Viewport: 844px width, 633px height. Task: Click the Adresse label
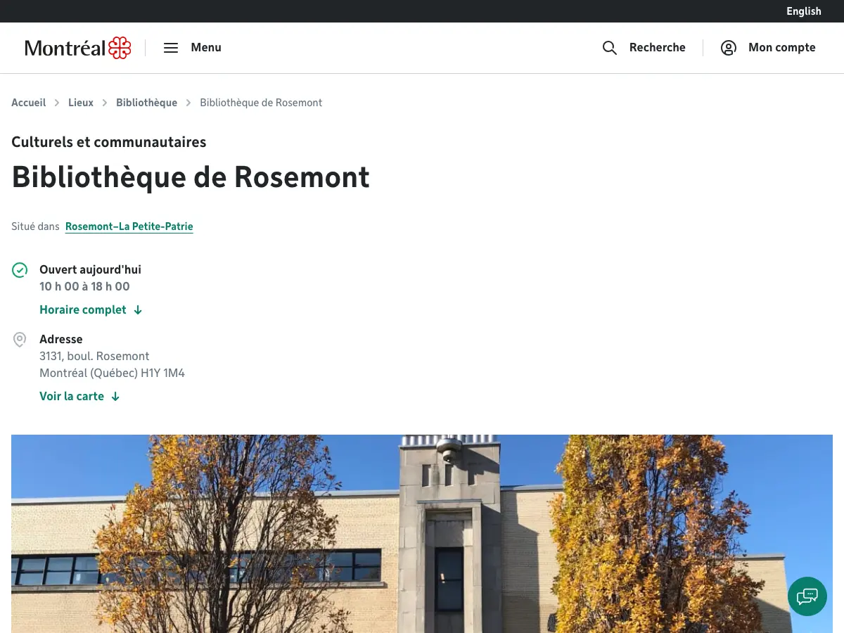click(61, 339)
